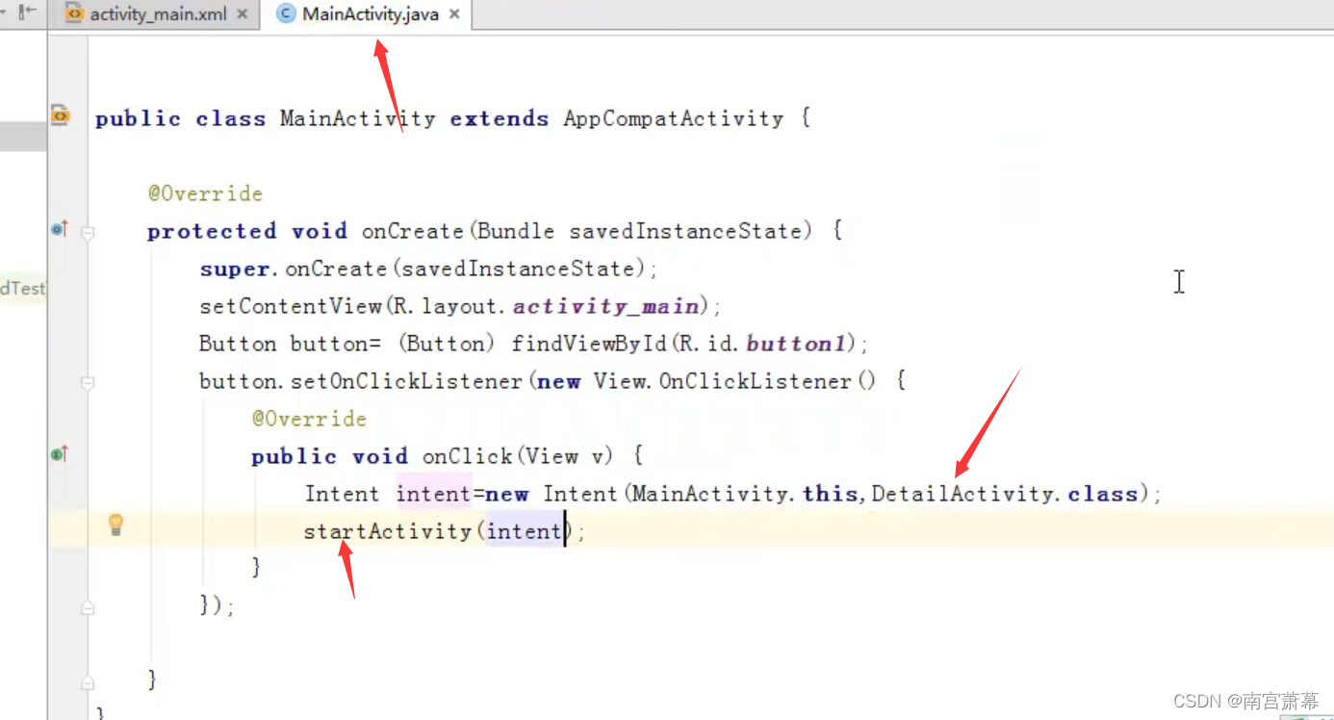Click "activity_main" layout reference
Image resolution: width=1334 pixels, height=720 pixels.
pos(605,306)
